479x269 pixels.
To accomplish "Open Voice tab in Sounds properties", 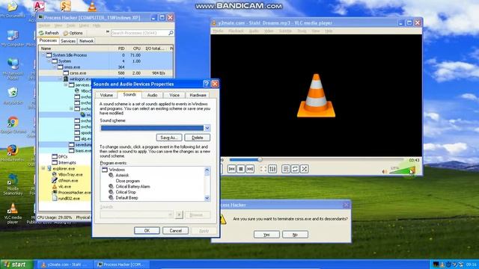I will (174, 95).
